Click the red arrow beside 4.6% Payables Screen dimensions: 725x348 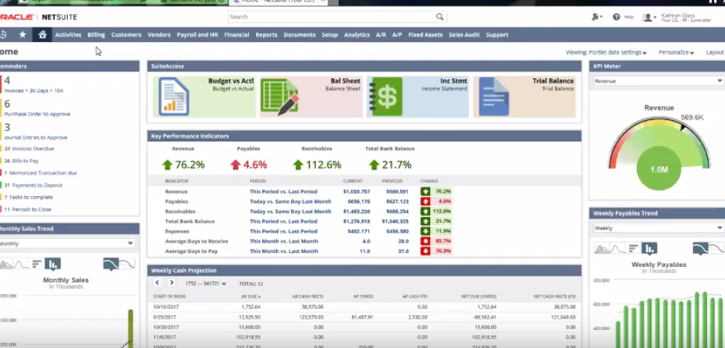pyautogui.click(x=236, y=165)
